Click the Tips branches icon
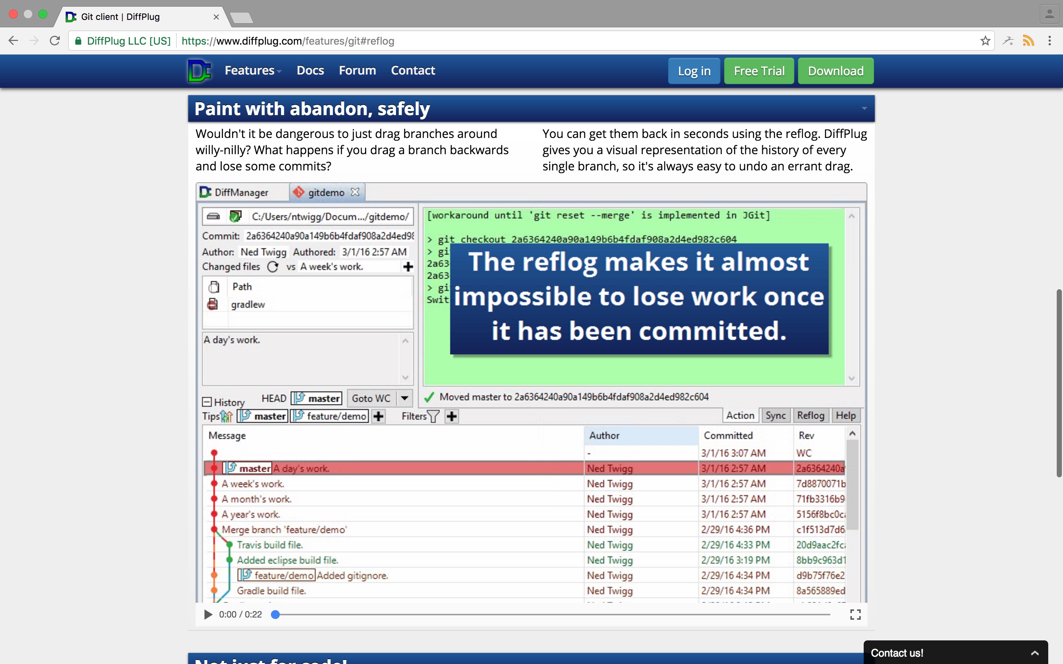 point(226,416)
